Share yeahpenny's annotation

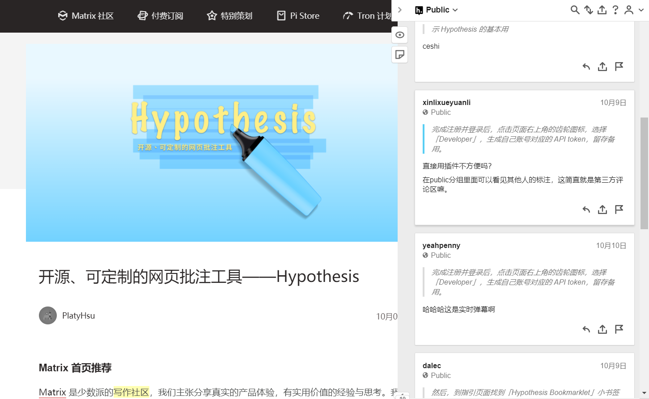[x=602, y=329]
